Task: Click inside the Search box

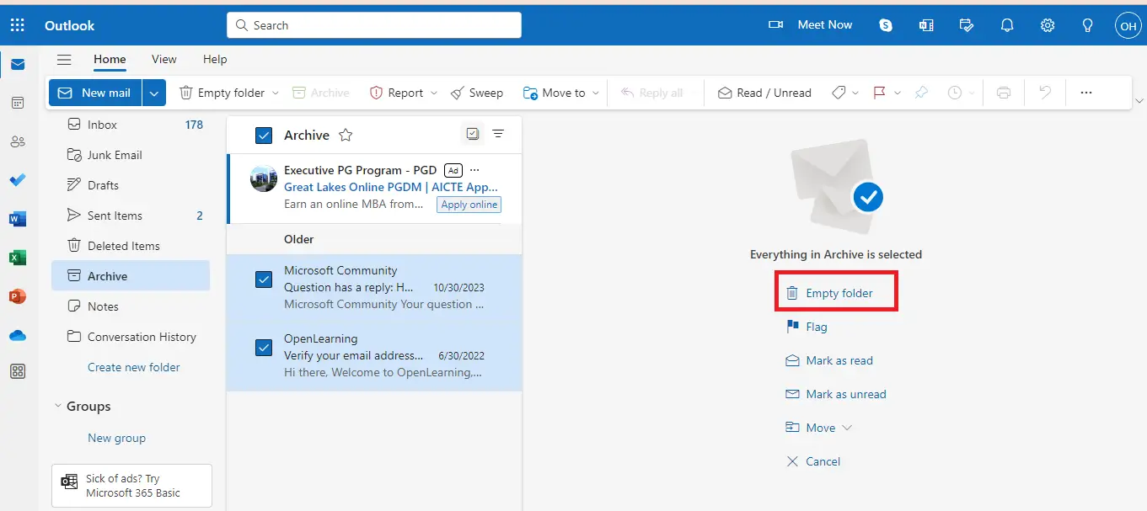Action: click(374, 25)
